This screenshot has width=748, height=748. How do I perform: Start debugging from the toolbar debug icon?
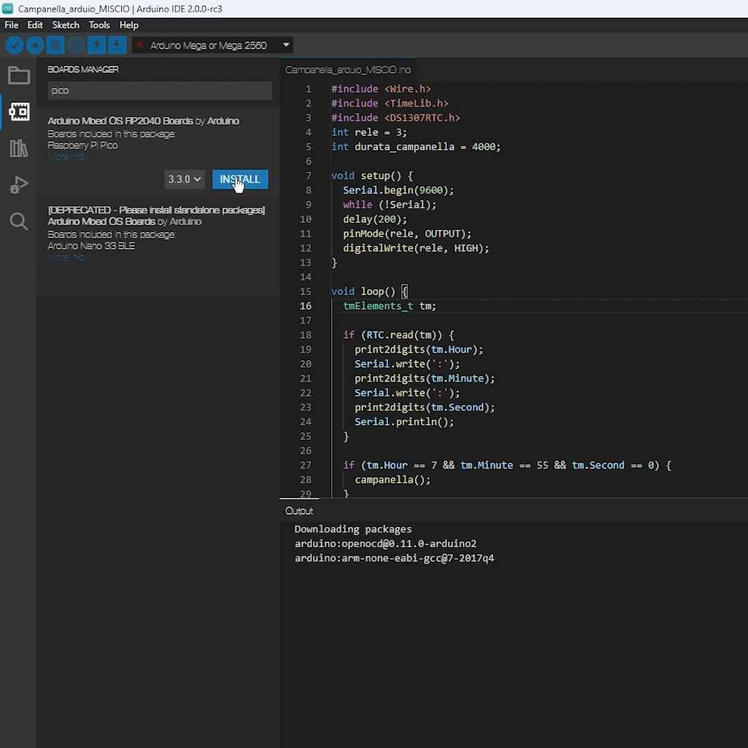(76, 46)
